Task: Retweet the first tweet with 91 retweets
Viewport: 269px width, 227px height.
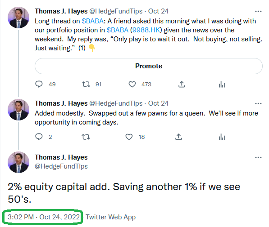Action: click(86, 84)
